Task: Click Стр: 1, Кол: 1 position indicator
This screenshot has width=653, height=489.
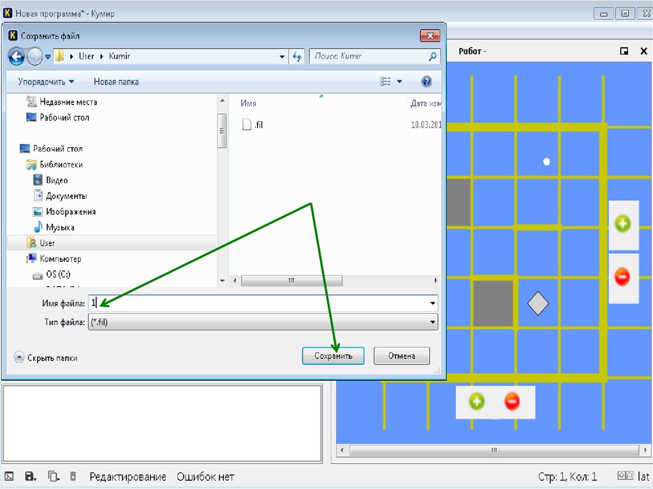Action: coord(567,477)
